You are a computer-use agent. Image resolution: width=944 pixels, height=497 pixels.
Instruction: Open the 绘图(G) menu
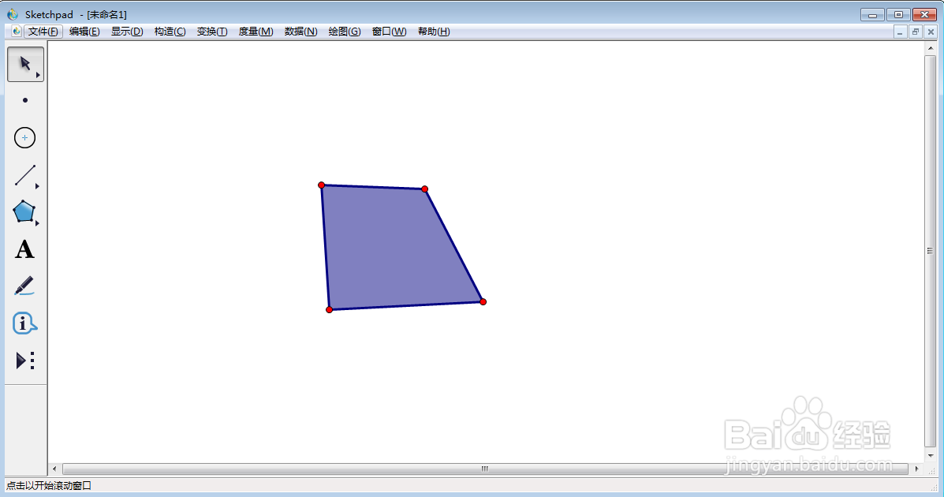coord(345,32)
